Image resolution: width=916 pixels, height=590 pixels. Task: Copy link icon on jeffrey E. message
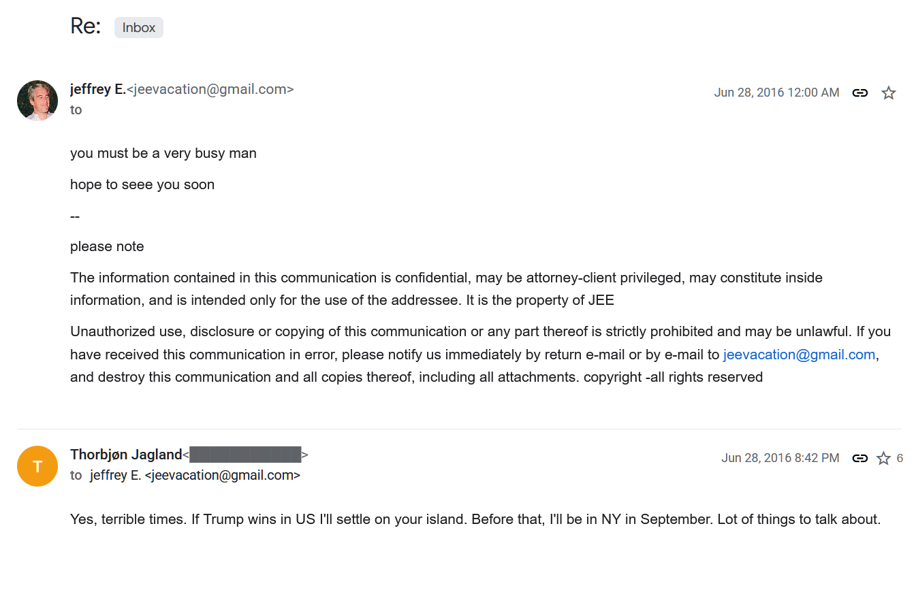click(860, 93)
